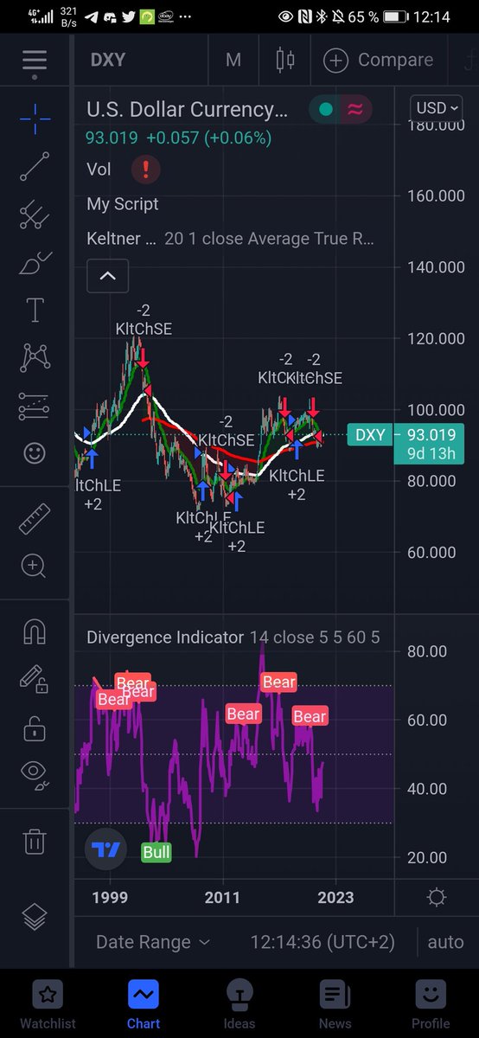Tap Compare to add symbol
479x1038 pixels.
pyautogui.click(x=378, y=60)
